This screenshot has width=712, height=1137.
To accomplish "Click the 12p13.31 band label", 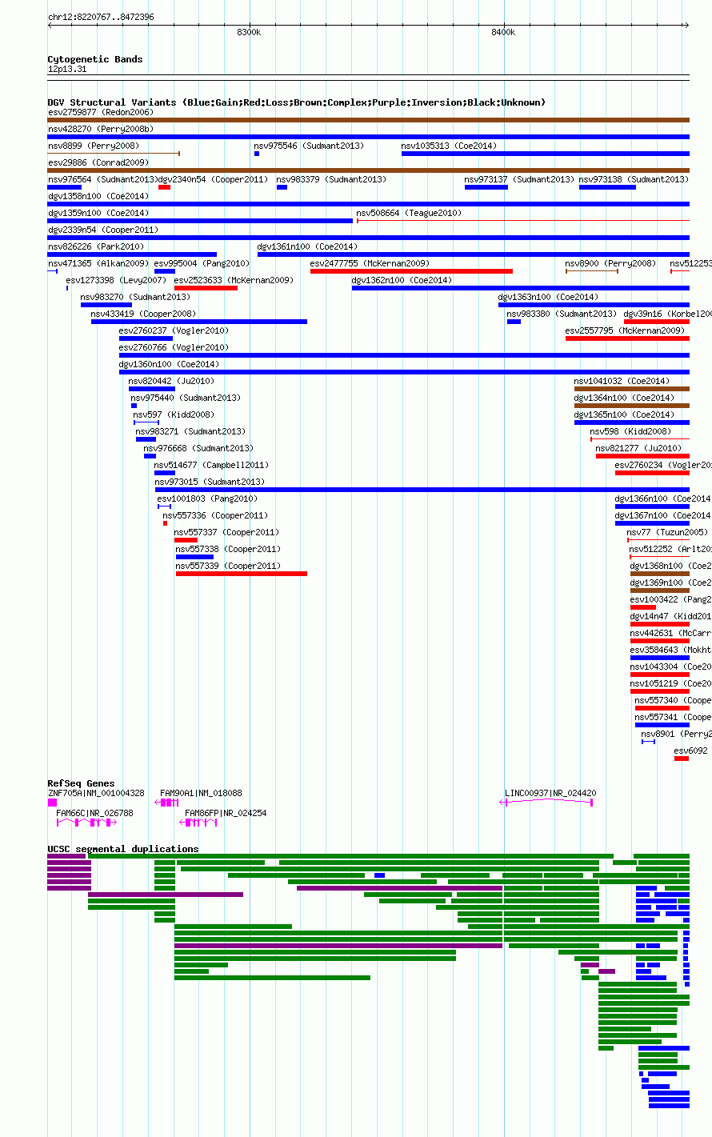I will [x=67, y=70].
